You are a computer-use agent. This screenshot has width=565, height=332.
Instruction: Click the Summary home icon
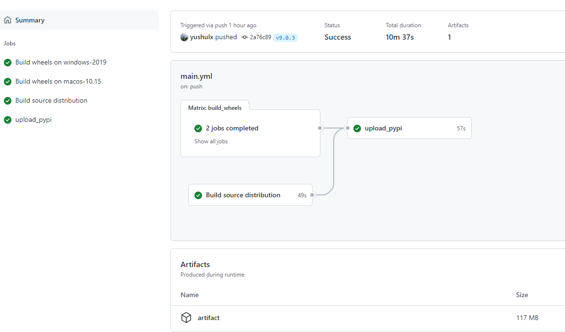8,20
